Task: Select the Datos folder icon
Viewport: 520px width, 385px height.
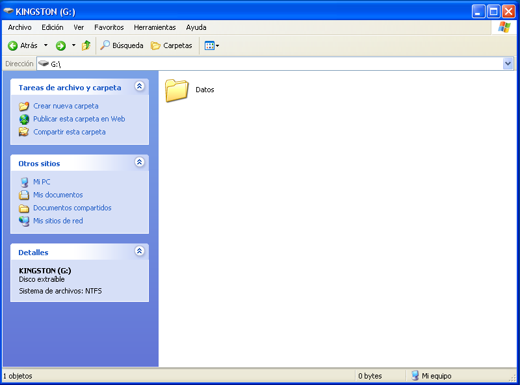Action: tap(177, 90)
